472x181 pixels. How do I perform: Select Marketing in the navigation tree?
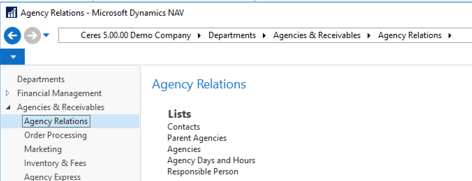(43, 149)
